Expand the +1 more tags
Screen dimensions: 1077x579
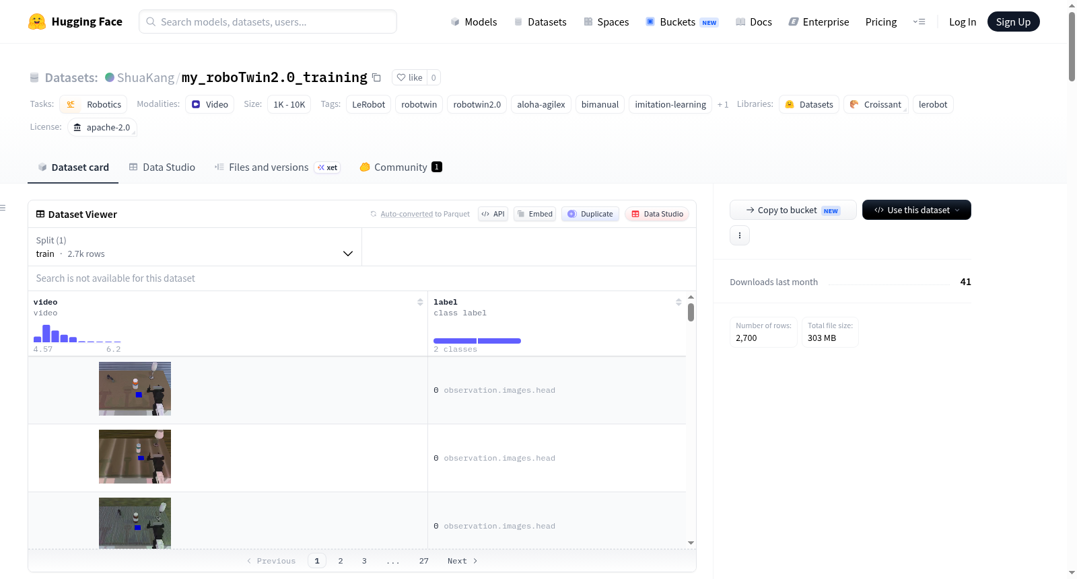coord(723,104)
